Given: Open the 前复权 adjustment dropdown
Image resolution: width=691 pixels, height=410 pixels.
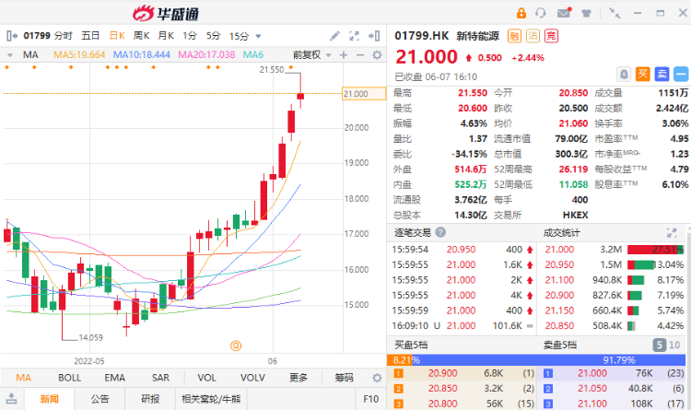Looking at the screenshot, I should [x=312, y=55].
